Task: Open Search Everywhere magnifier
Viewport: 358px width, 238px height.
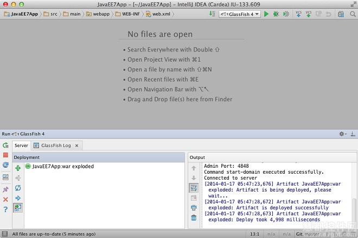Action: click(353, 14)
